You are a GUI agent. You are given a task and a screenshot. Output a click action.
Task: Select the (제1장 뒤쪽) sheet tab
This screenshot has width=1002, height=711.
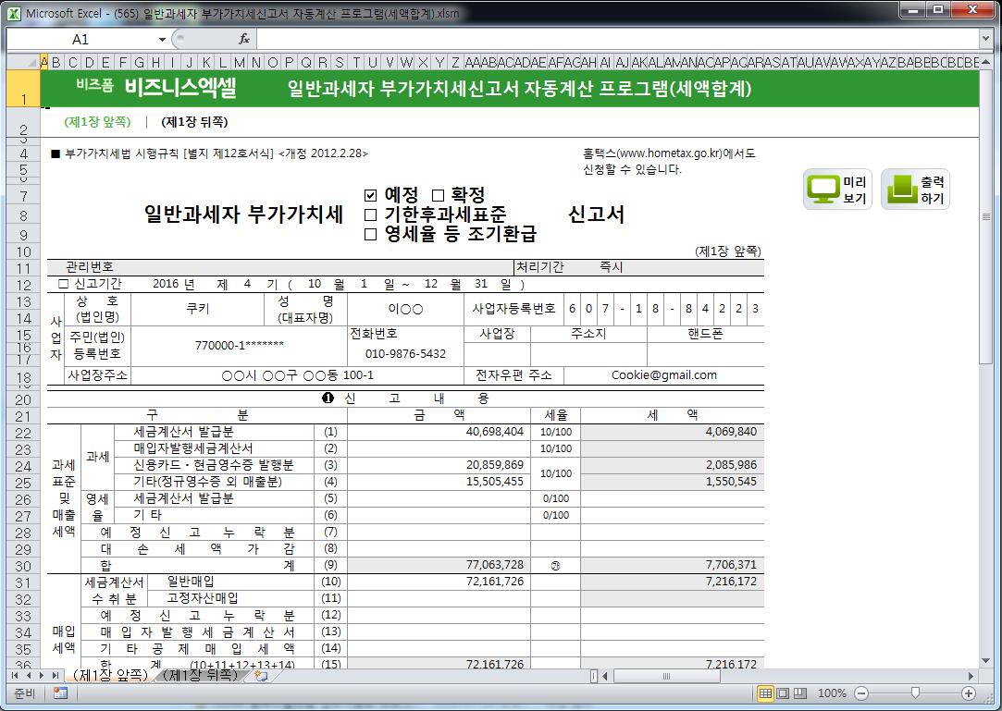[200, 675]
